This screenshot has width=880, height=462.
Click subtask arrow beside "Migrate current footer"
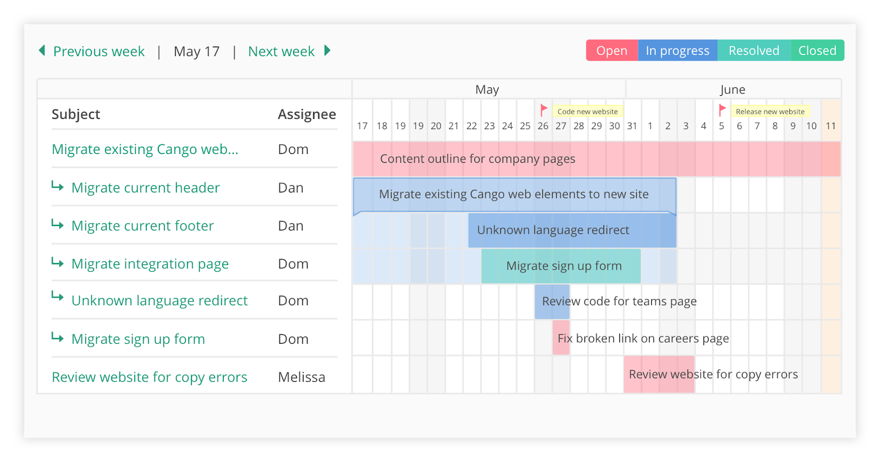pyautogui.click(x=58, y=224)
